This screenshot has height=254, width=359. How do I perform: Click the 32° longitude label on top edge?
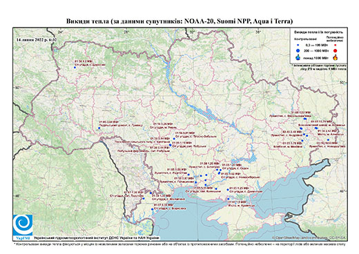[x=192, y=32]
